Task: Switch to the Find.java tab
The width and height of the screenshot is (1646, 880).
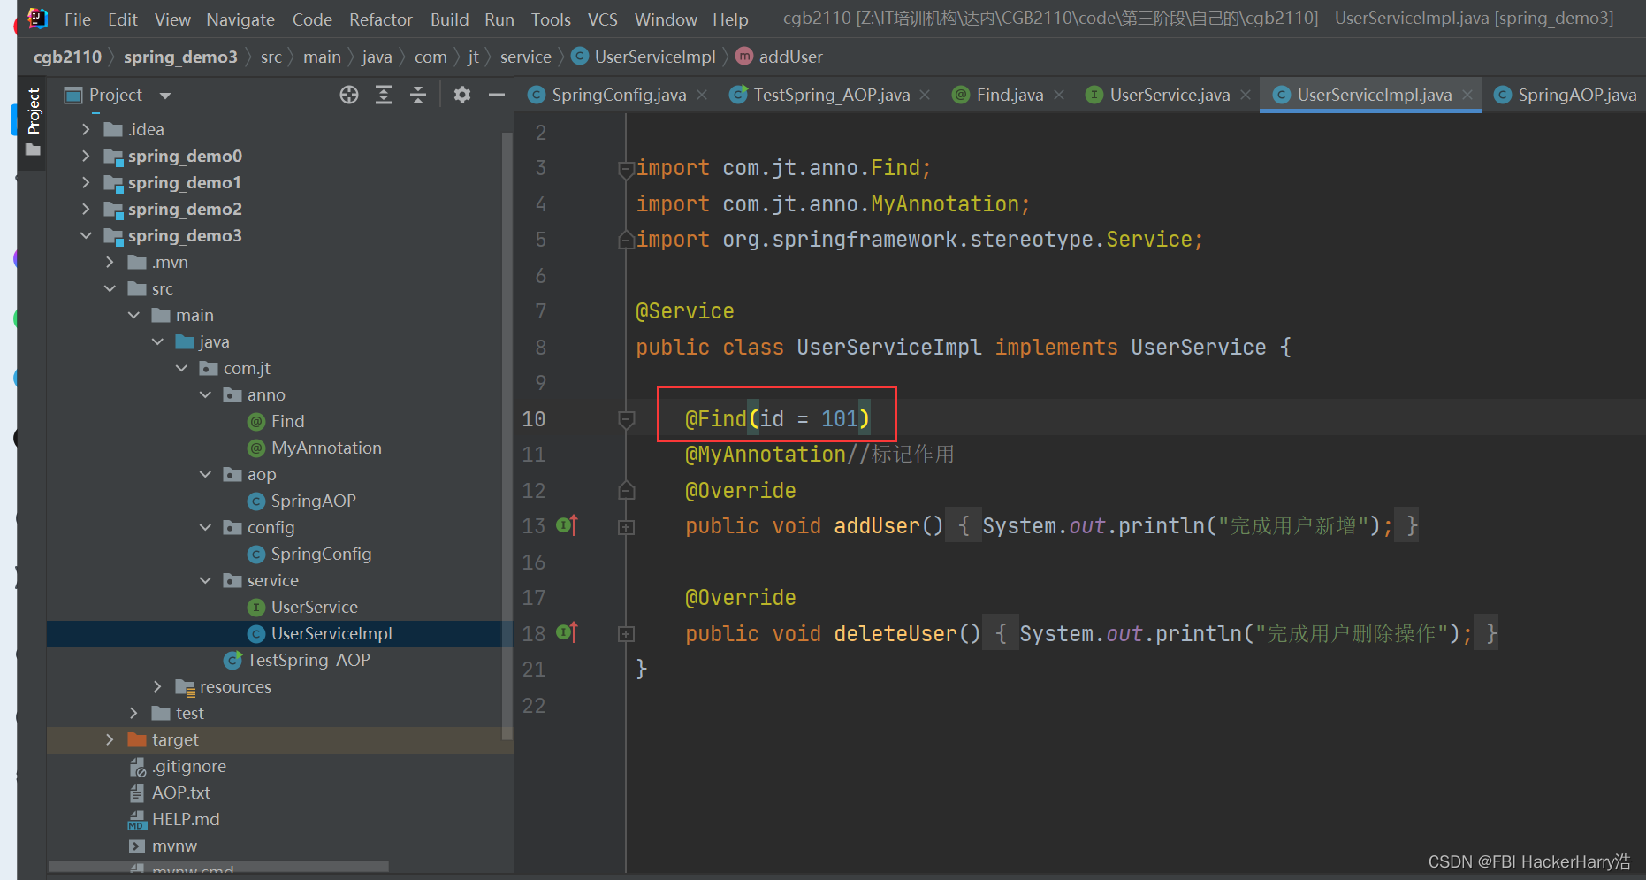Action: click(x=1009, y=95)
